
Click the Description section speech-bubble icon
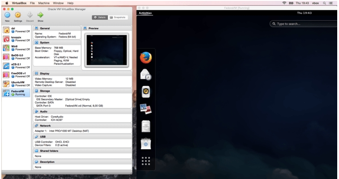(x=37, y=162)
